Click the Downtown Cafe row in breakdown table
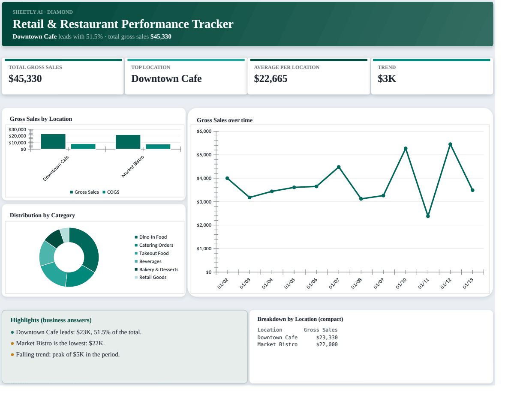Image resolution: width=526 pixels, height=395 pixels. 298,338
